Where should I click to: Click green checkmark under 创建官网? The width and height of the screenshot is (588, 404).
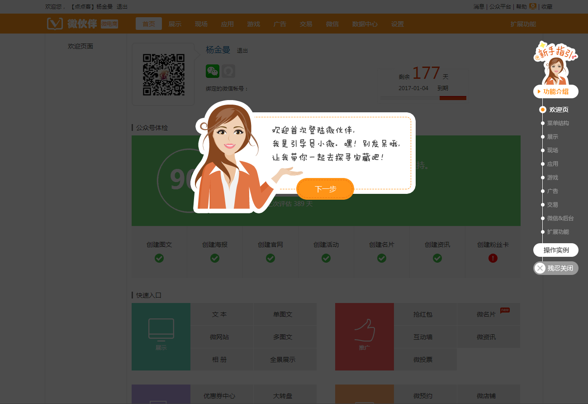[270, 258]
